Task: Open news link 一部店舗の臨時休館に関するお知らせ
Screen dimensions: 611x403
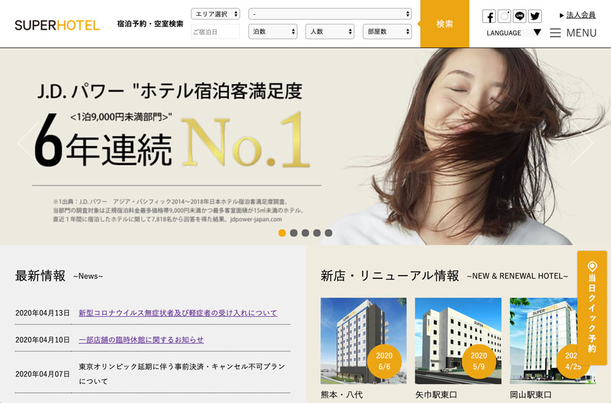Action: click(141, 339)
